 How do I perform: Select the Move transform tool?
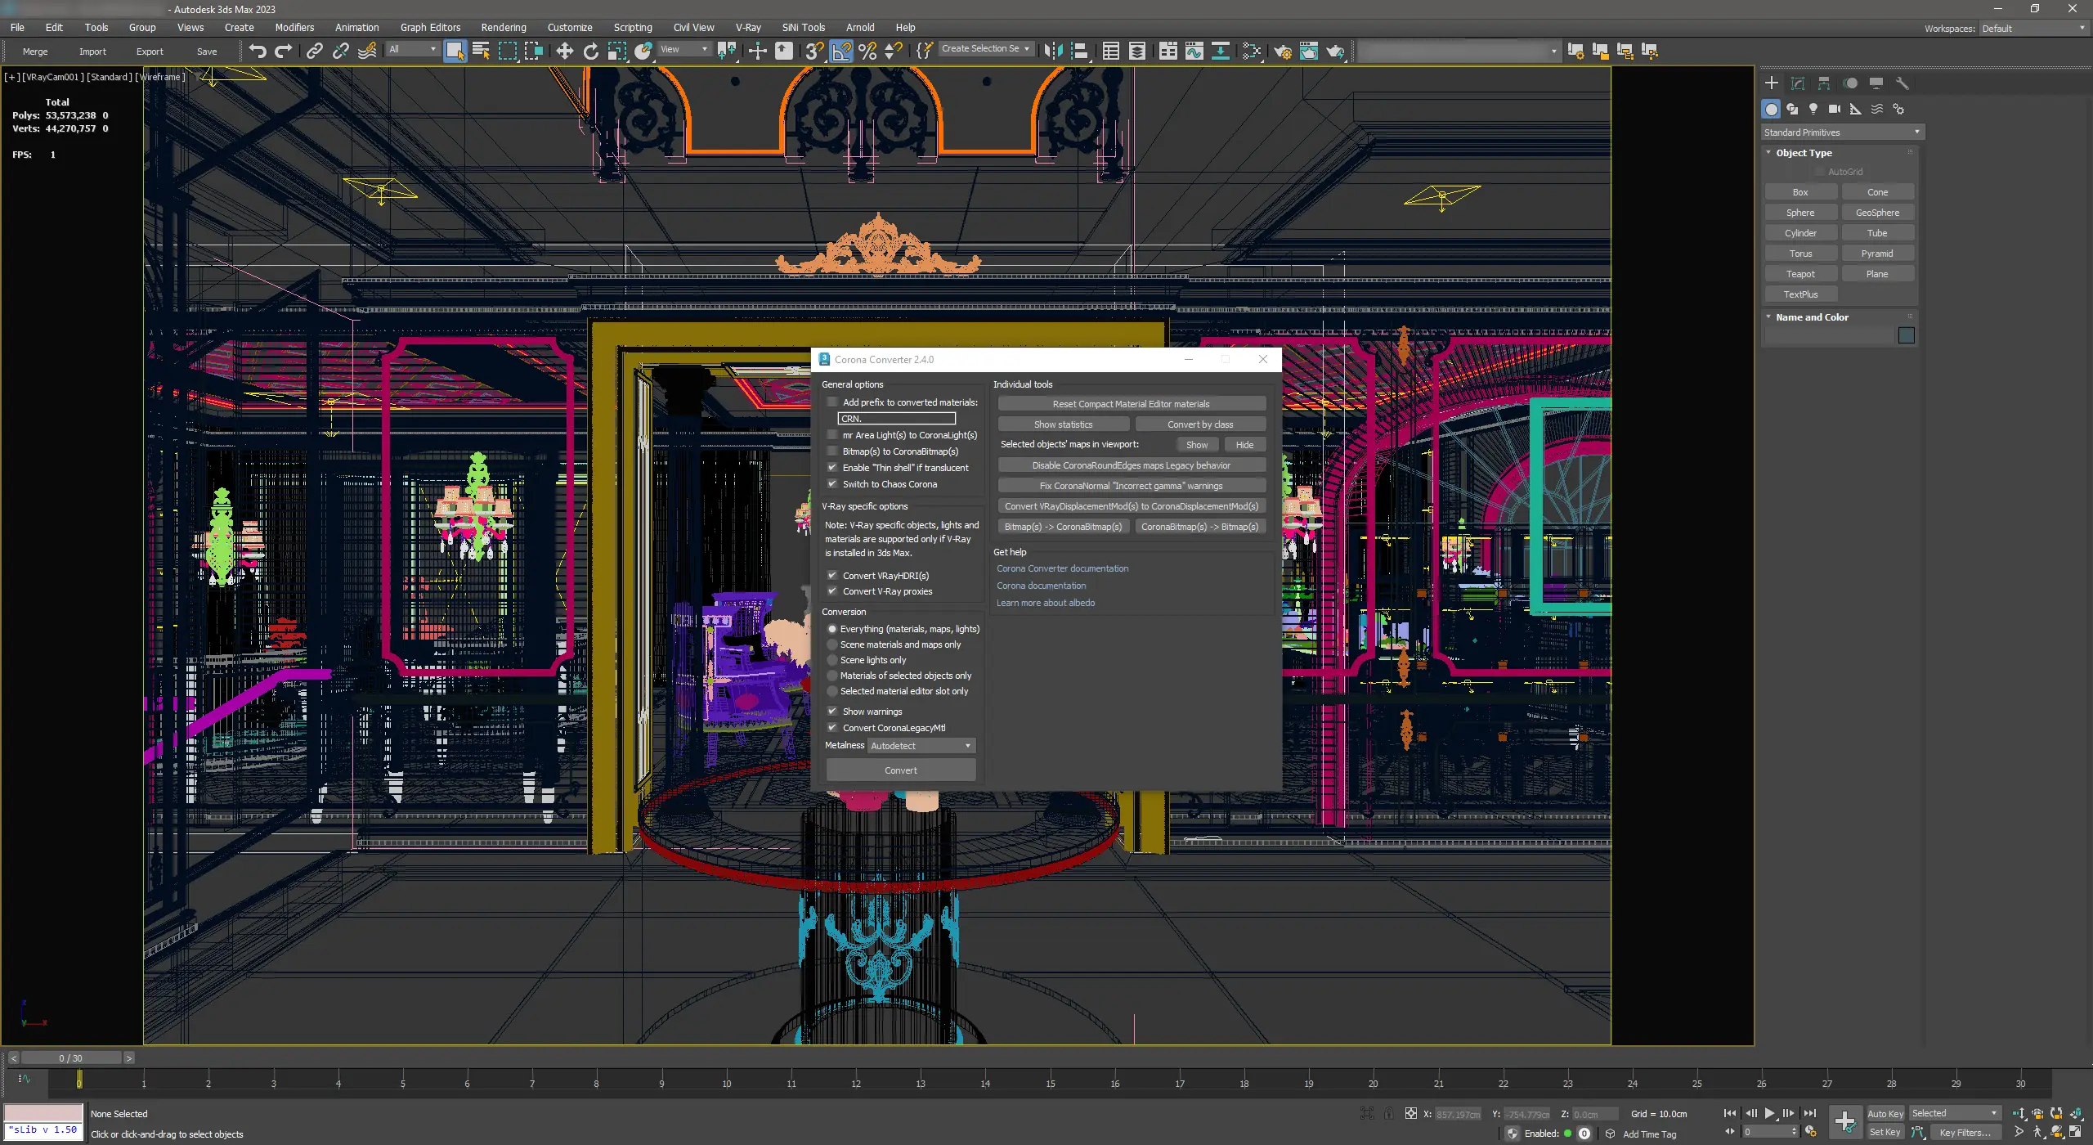coord(564,51)
